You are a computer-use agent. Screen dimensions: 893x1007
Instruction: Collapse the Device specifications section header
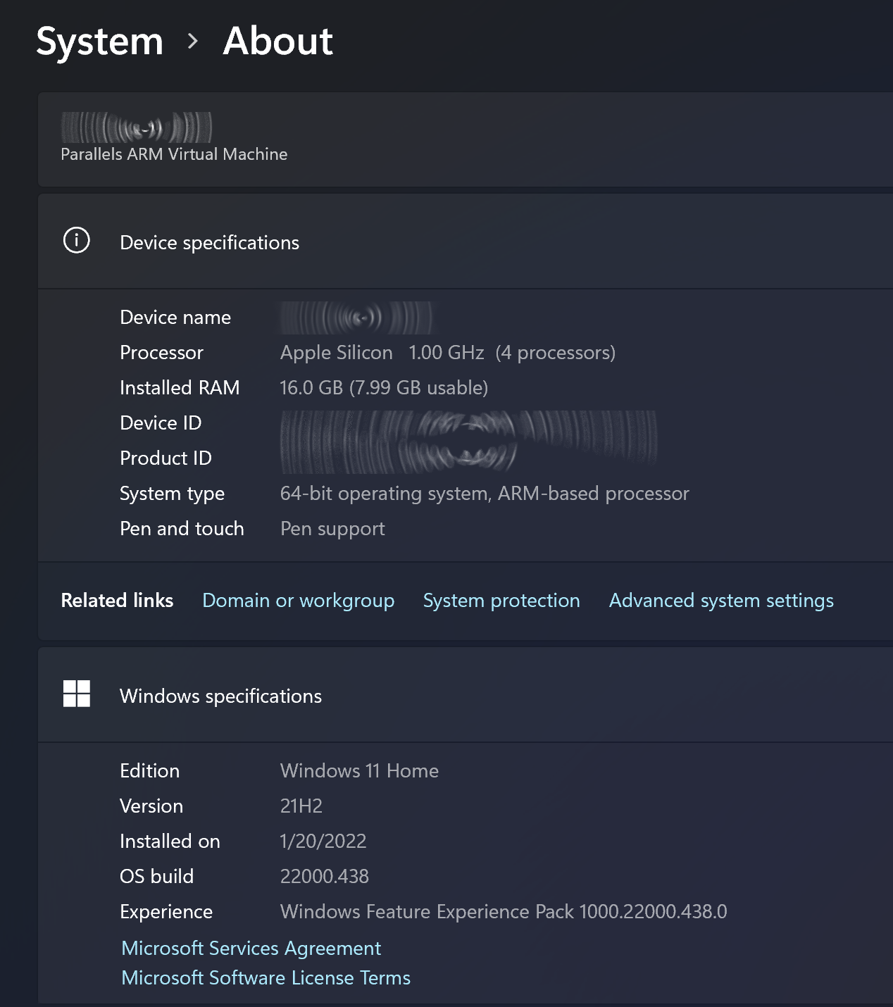pyautogui.click(x=465, y=242)
